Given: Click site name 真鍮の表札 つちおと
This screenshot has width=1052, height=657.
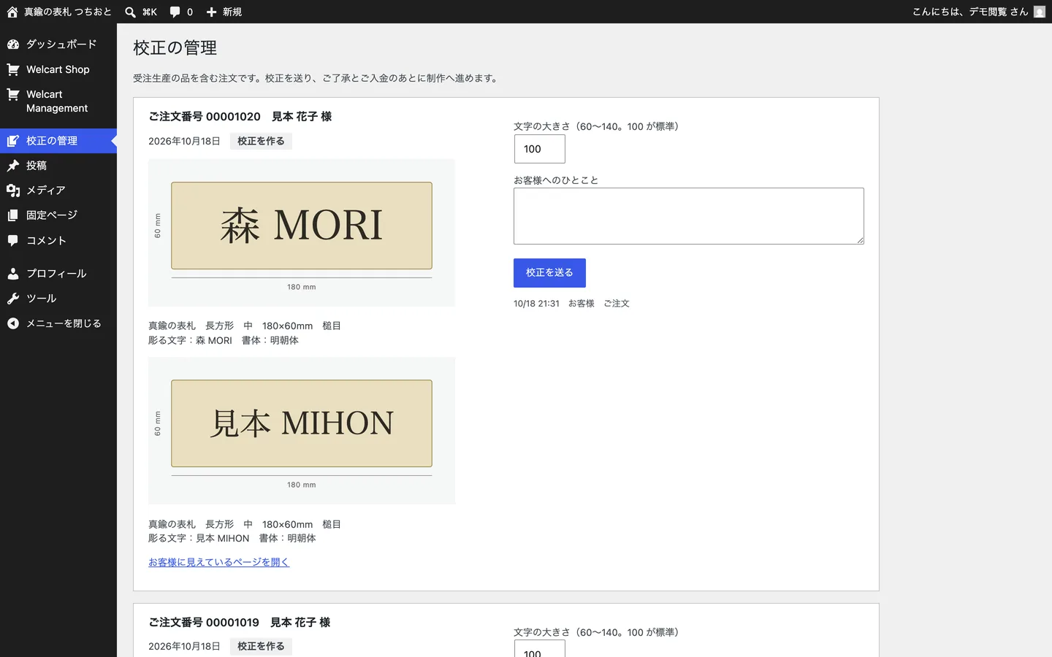Looking at the screenshot, I should [68, 12].
